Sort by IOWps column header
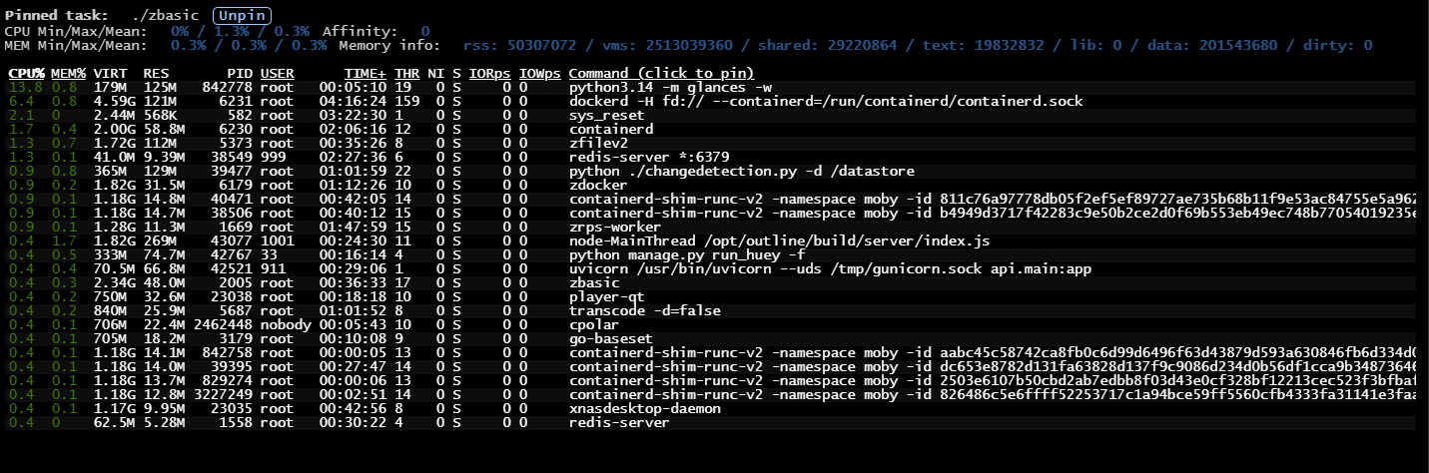This screenshot has height=473, width=1429. click(x=539, y=73)
